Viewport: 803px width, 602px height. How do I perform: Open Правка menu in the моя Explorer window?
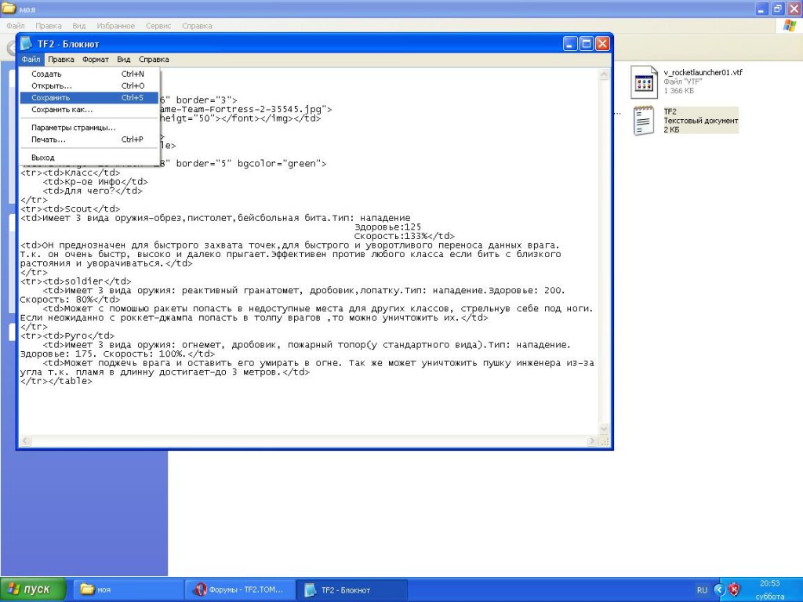pyautogui.click(x=49, y=26)
